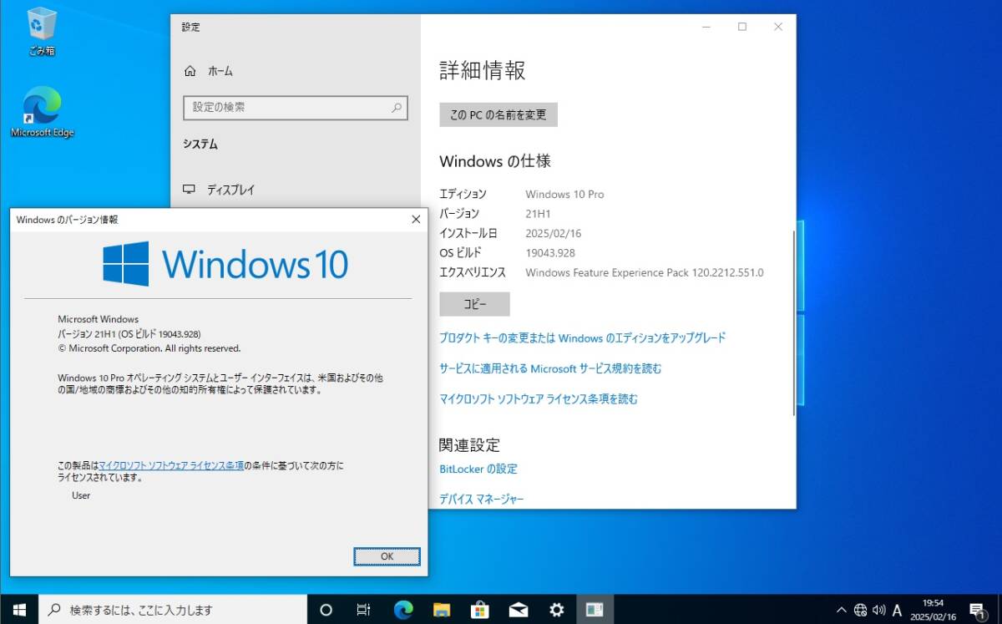Click in the taskbar search box

174,609
